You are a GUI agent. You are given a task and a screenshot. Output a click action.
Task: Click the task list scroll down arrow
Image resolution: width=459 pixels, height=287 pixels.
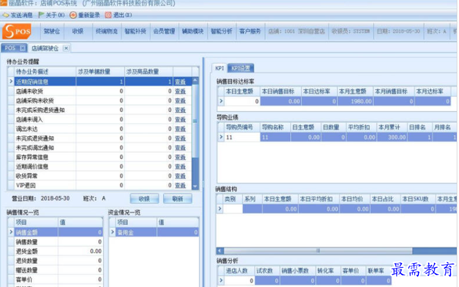point(195,186)
